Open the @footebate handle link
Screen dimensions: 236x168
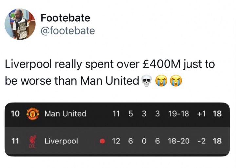[68, 31]
